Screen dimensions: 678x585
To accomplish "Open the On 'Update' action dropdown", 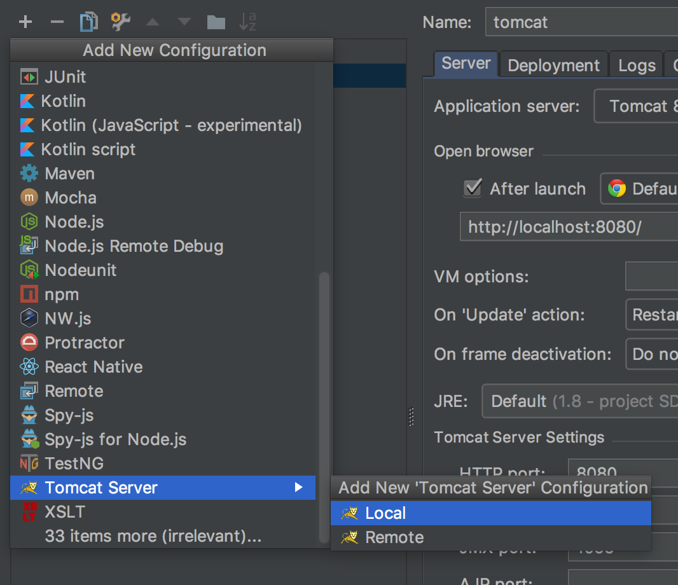I will (655, 314).
